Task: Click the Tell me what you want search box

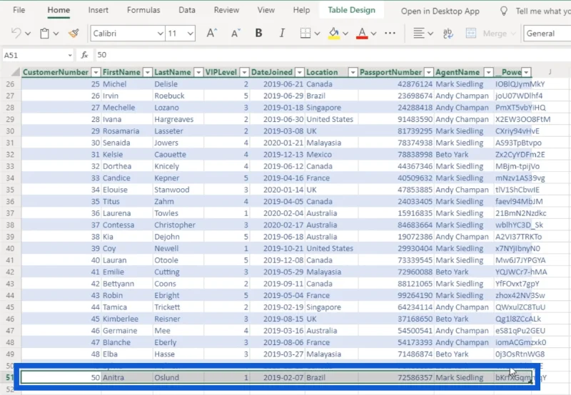Action: 543,11
